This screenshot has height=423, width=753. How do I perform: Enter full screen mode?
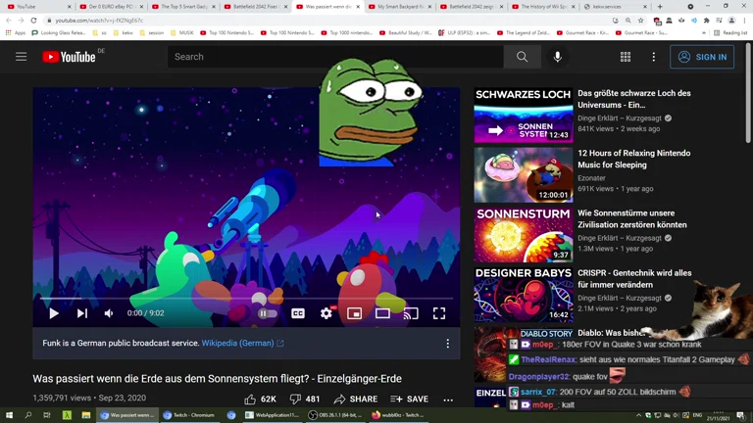coord(439,313)
